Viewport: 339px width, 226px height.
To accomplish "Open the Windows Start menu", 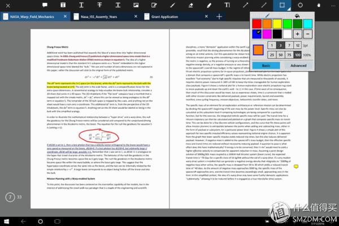I will [6, 221].
